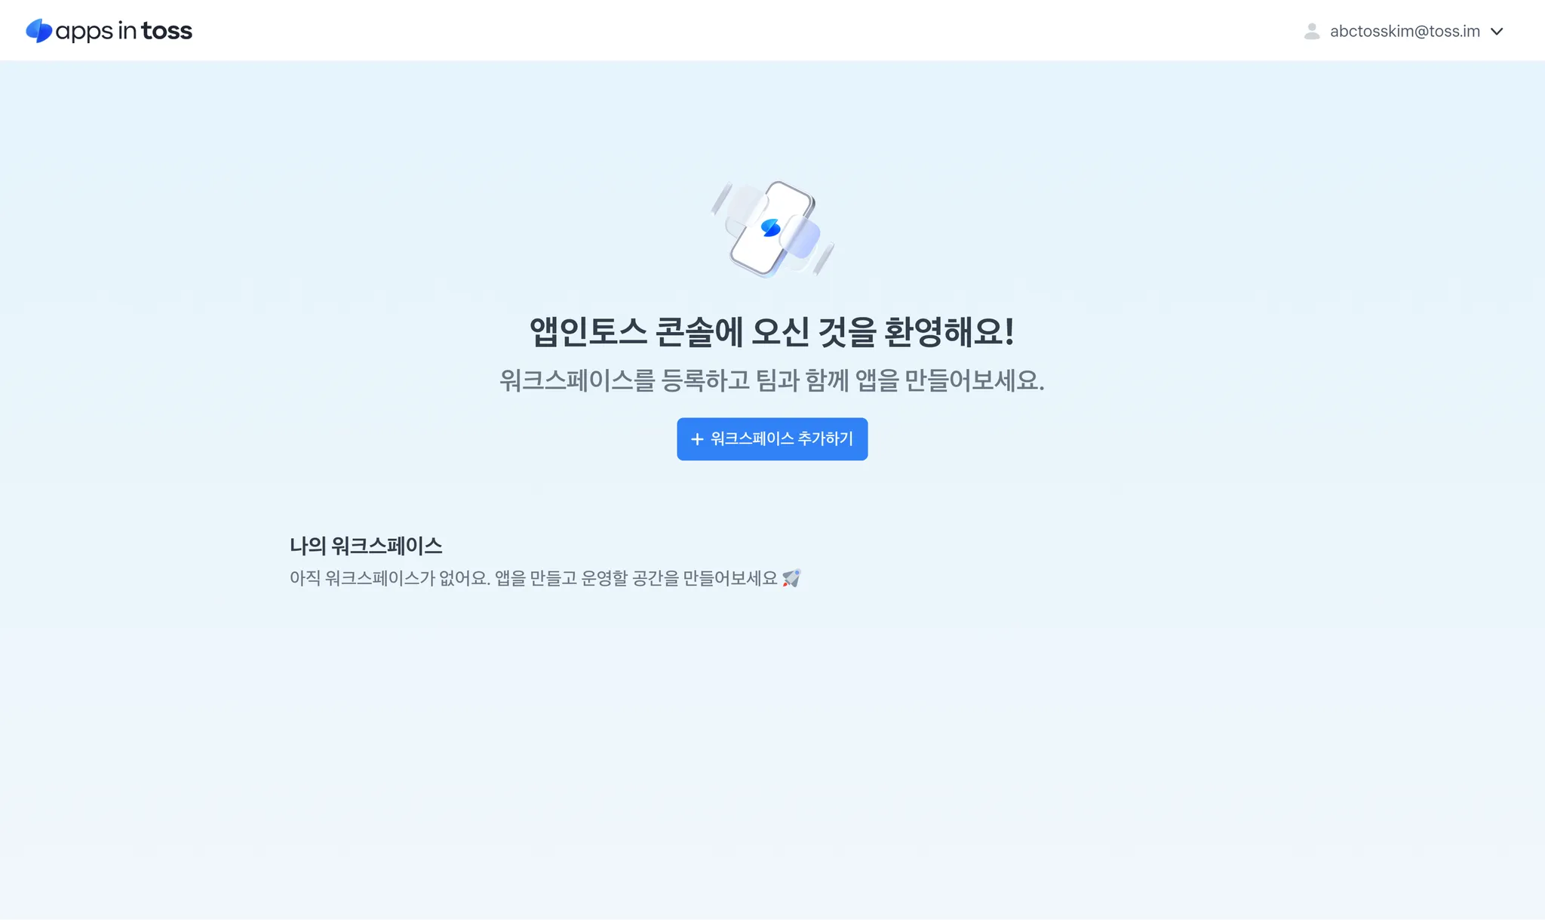Expand the account dropdown chevron
Viewport: 1545px width, 920px height.
(1497, 32)
